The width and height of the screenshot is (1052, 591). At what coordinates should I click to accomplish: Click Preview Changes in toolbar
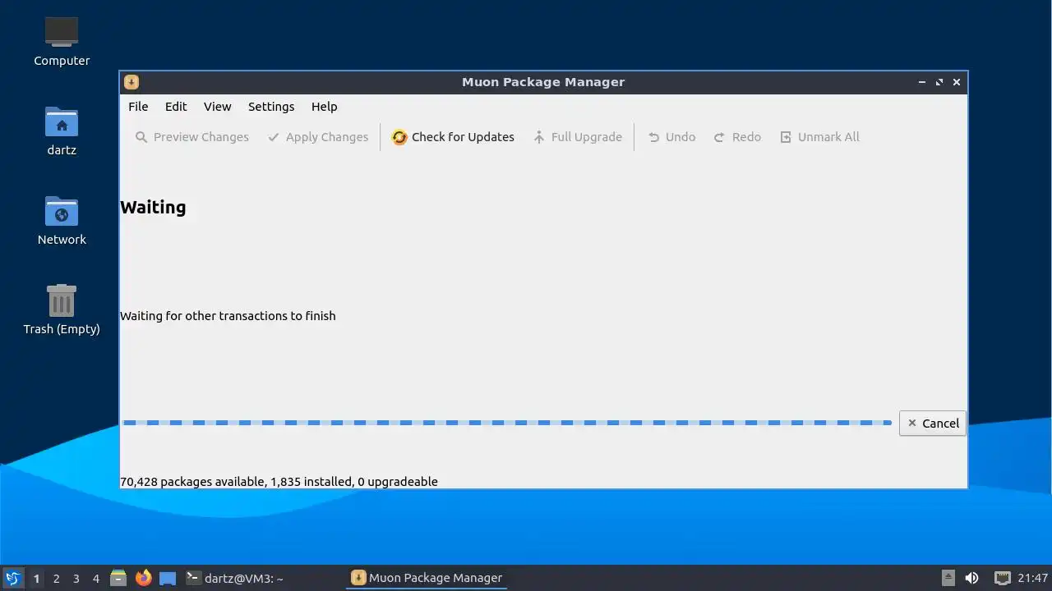coord(191,137)
